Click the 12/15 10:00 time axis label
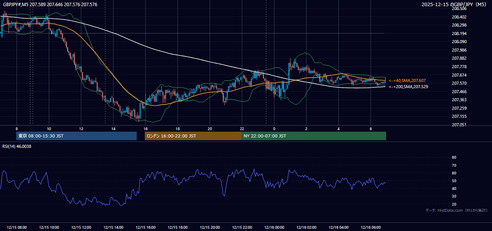The width and height of the screenshot is (492, 231). (49, 228)
